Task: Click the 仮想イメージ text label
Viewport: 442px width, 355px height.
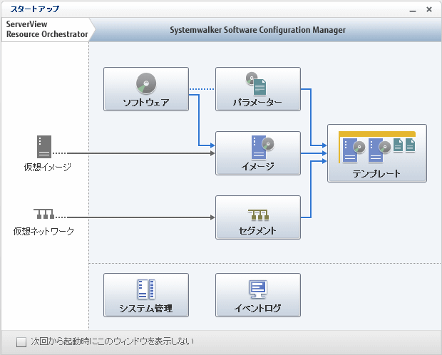Action: tap(47, 167)
